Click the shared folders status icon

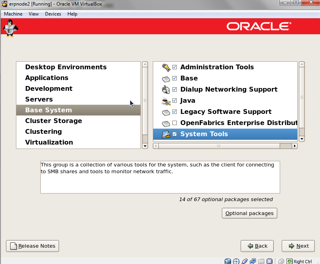pos(261,261)
